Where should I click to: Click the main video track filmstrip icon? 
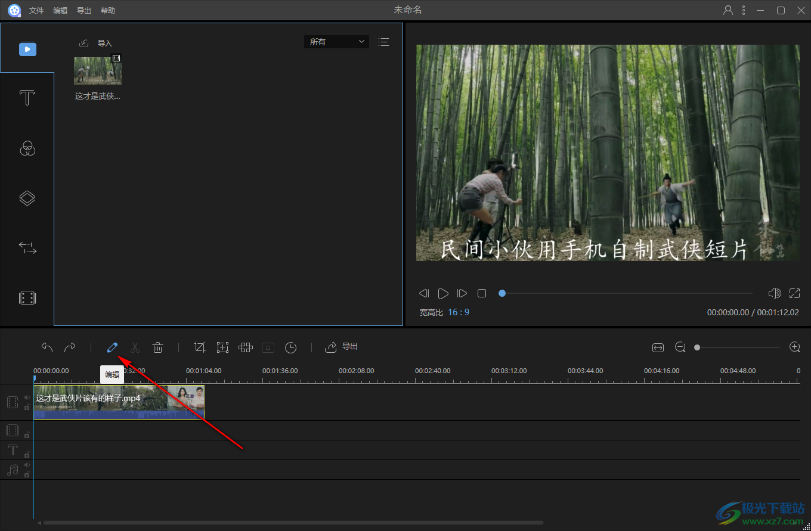tap(13, 402)
